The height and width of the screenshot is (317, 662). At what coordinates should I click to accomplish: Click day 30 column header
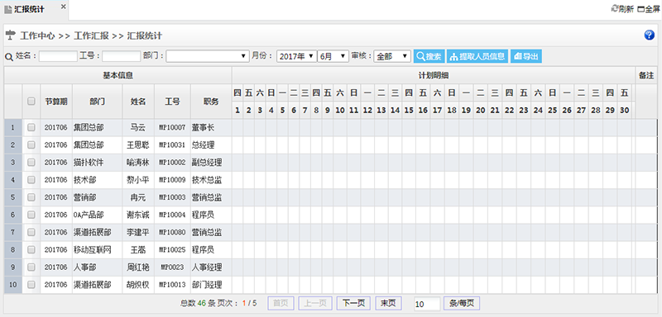click(x=625, y=111)
